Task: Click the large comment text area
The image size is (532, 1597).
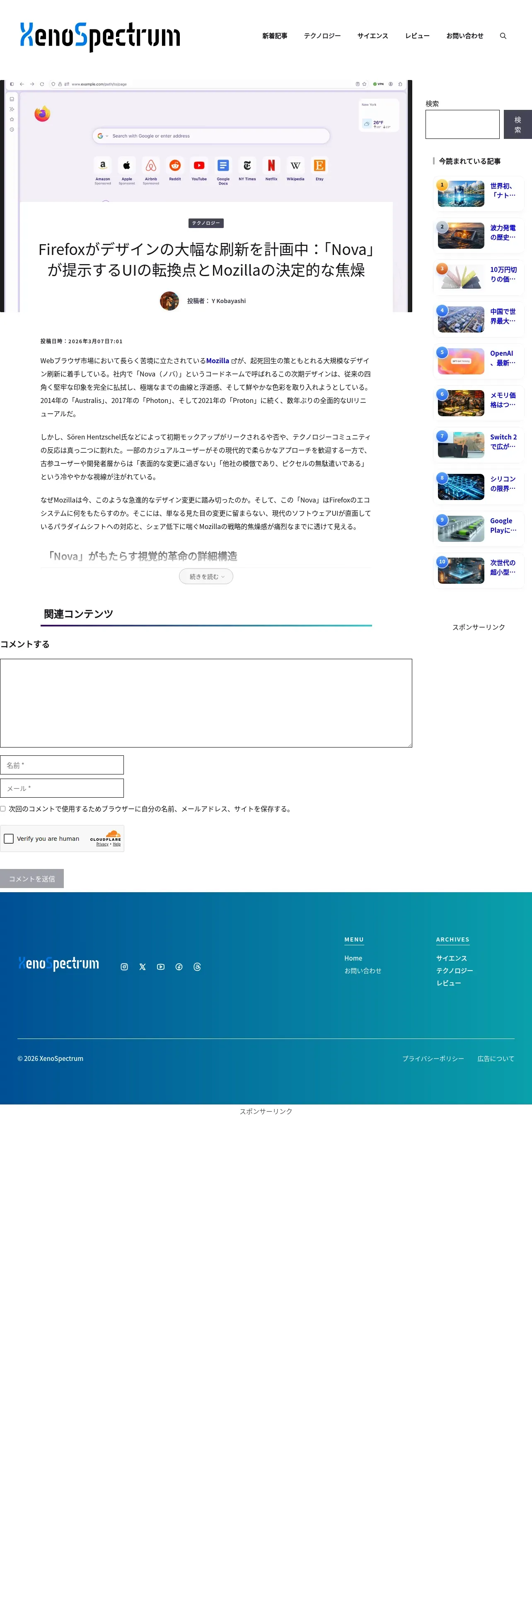Action: [x=206, y=703]
